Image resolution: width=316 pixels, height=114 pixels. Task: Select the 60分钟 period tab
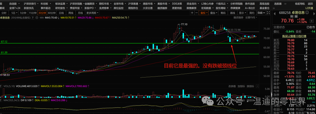pos(52,13)
